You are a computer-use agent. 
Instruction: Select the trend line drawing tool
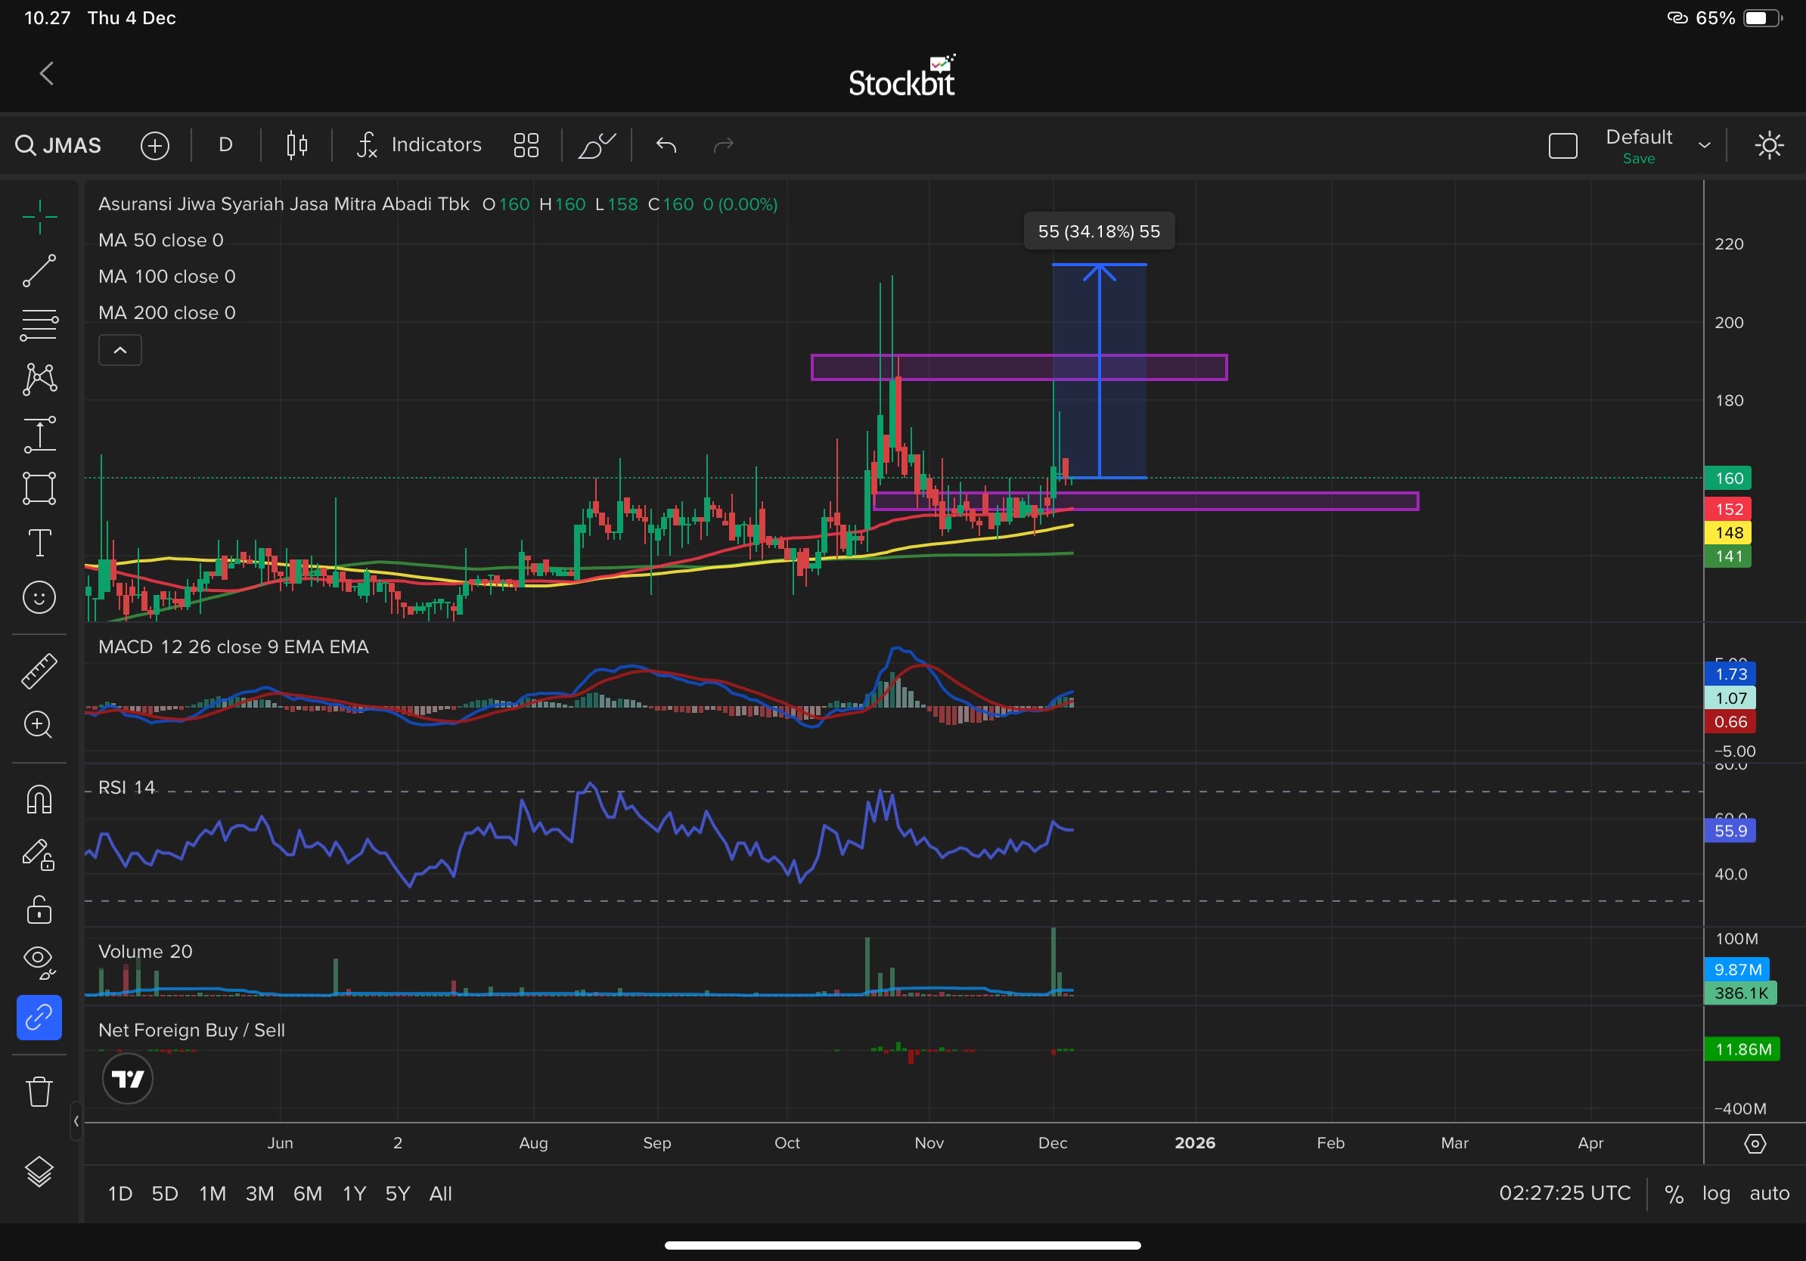(x=39, y=271)
